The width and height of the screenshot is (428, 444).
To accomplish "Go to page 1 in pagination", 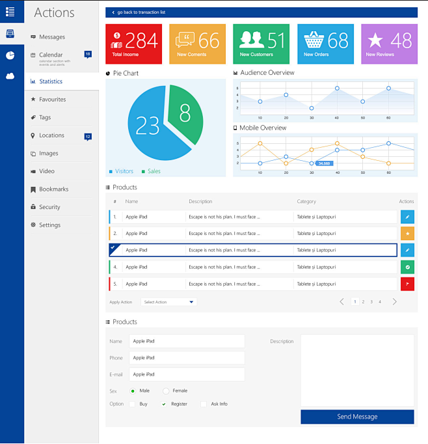I will point(355,301).
